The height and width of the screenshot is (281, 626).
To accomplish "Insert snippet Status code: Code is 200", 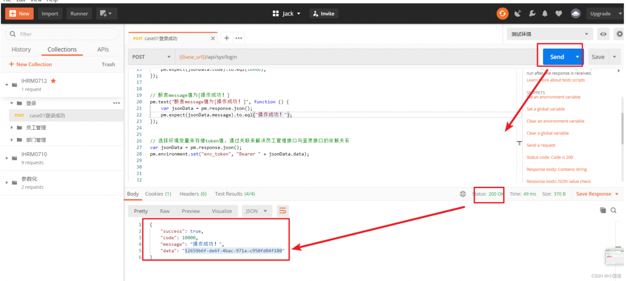I will pyautogui.click(x=550, y=157).
